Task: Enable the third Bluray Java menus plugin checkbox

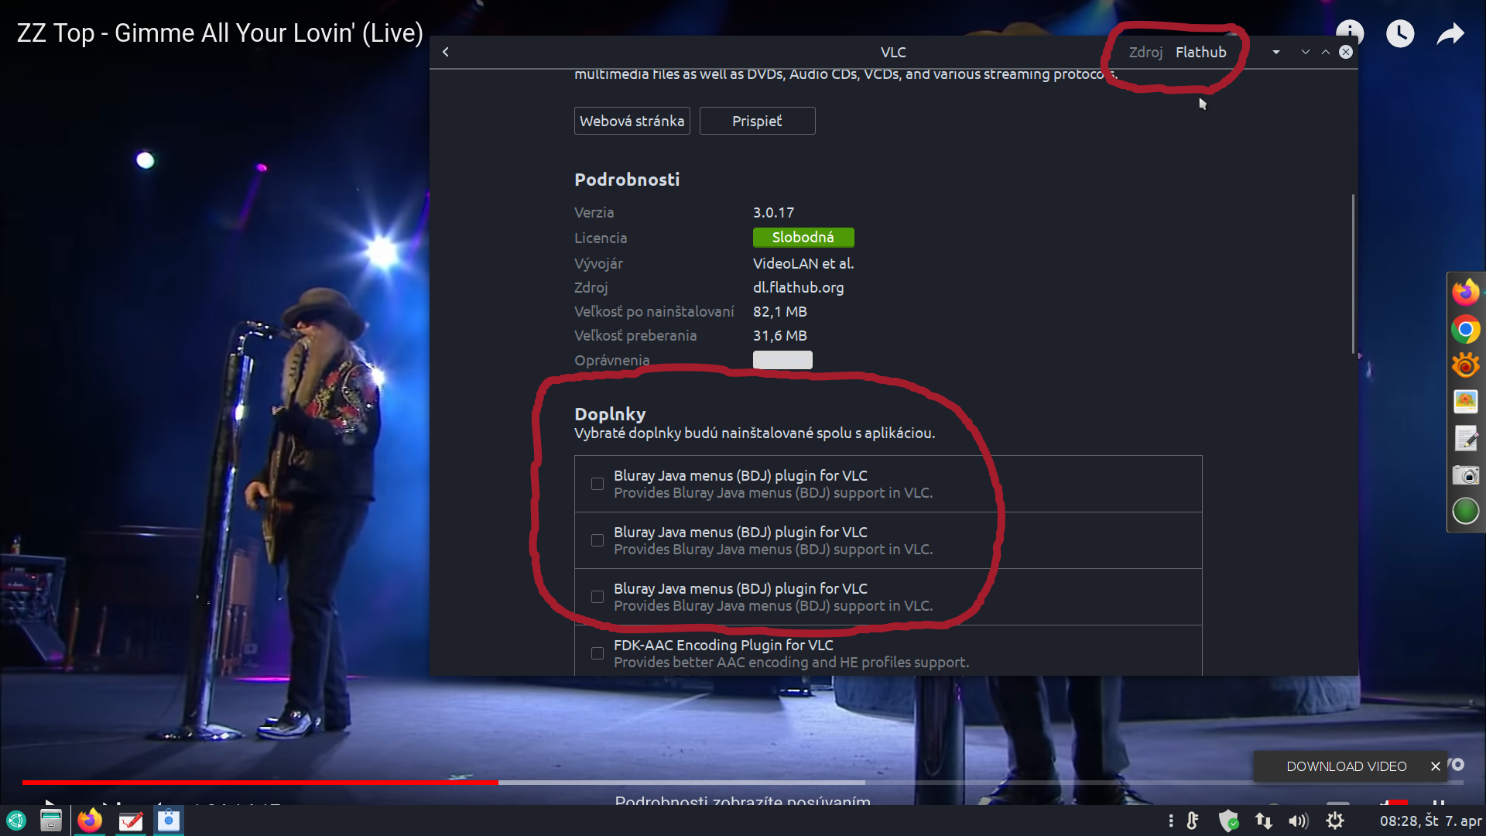Action: click(597, 597)
